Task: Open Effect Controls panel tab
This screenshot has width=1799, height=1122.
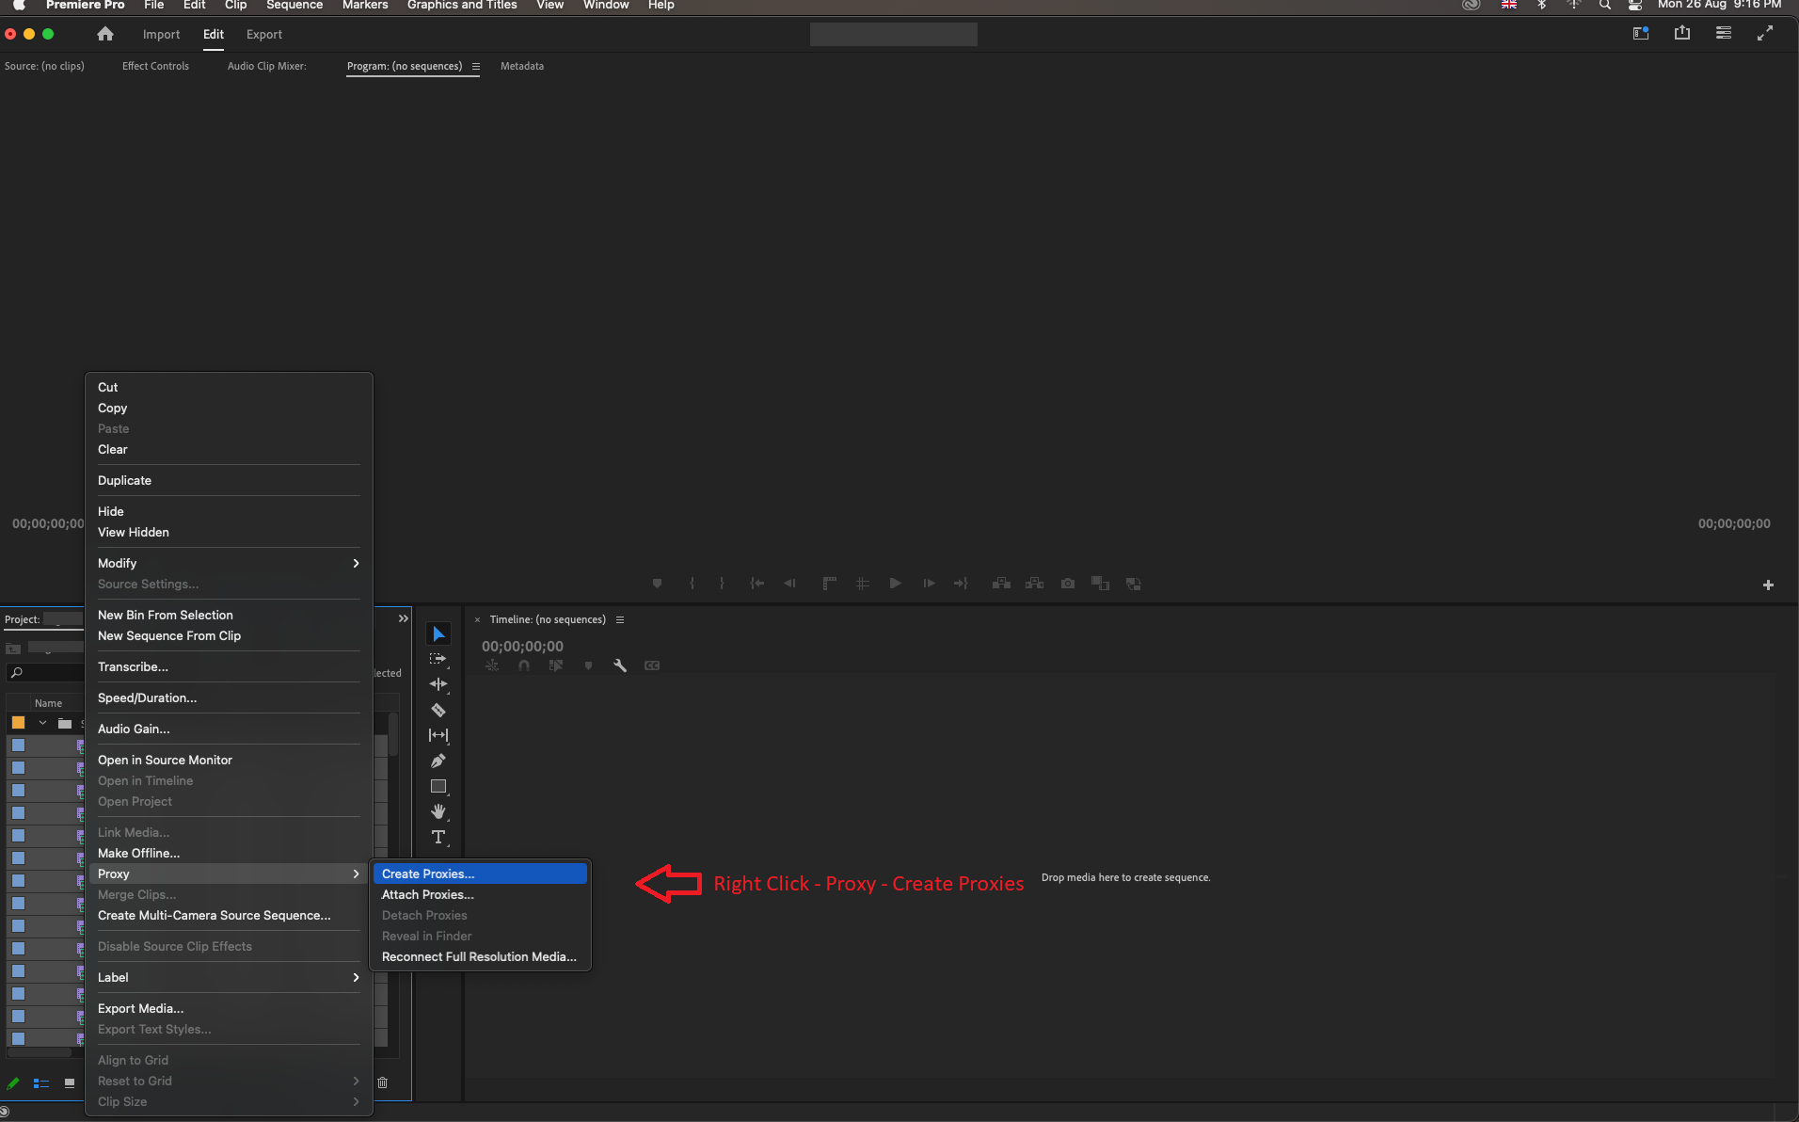Action: (155, 66)
